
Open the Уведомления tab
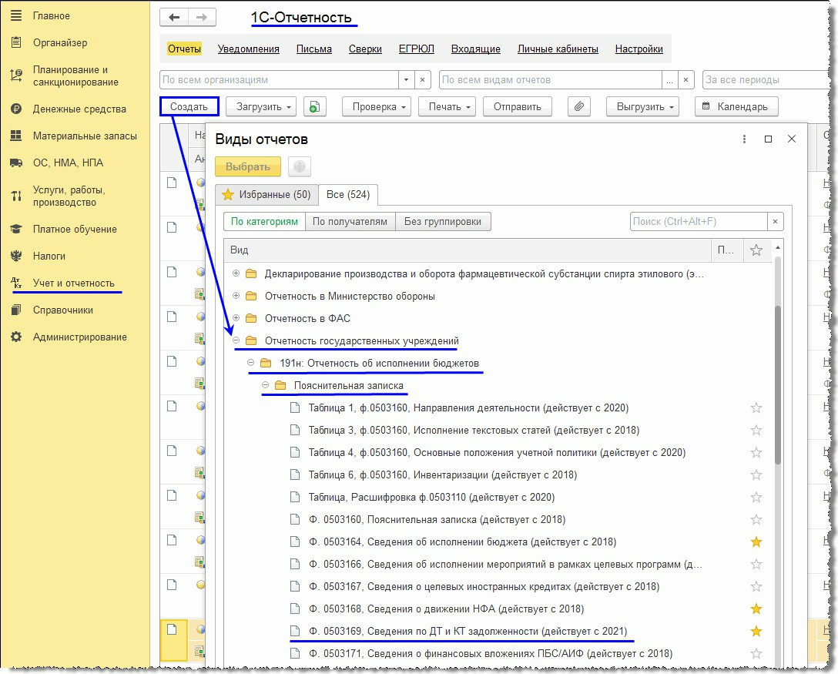click(249, 49)
